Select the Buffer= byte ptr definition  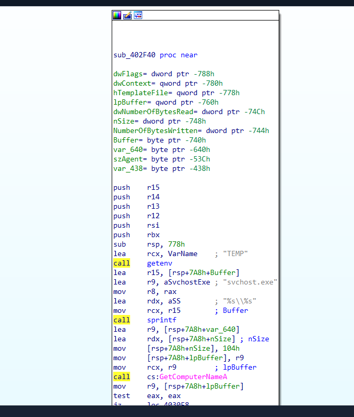click(x=160, y=140)
